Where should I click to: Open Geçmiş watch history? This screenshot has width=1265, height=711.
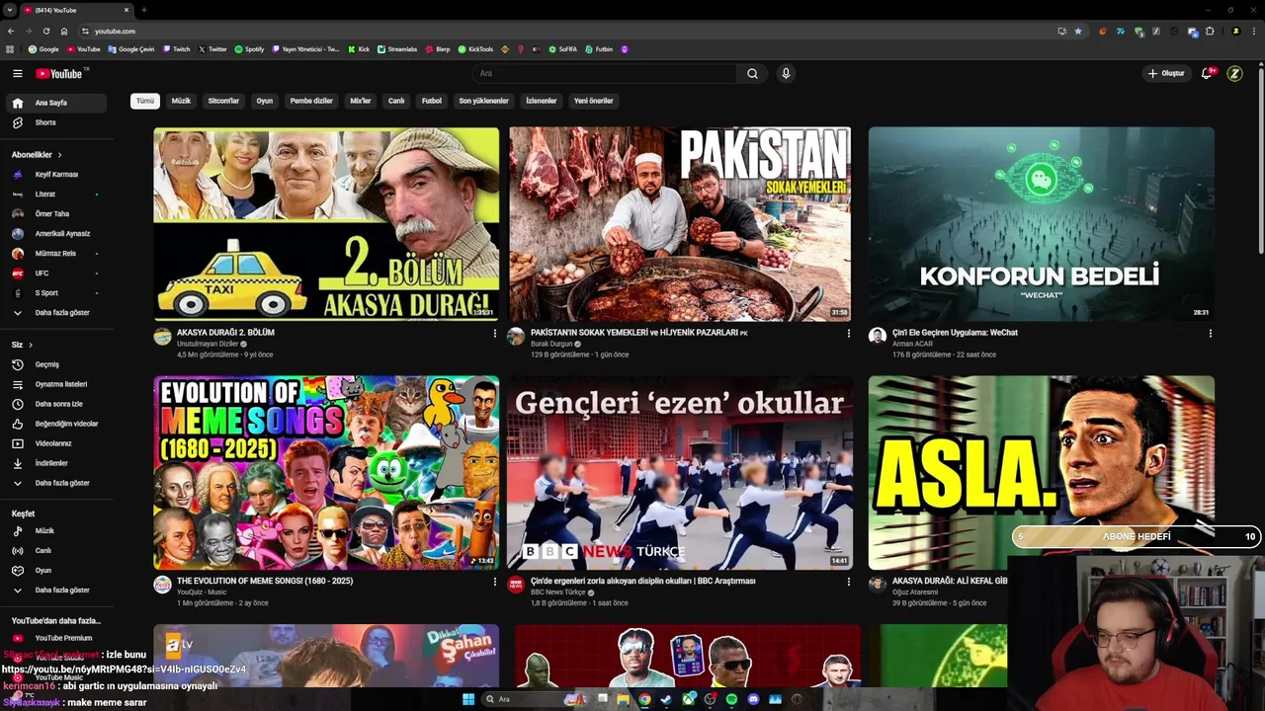56,364
